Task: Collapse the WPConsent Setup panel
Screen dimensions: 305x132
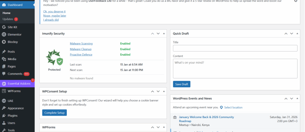Action: 164,92
